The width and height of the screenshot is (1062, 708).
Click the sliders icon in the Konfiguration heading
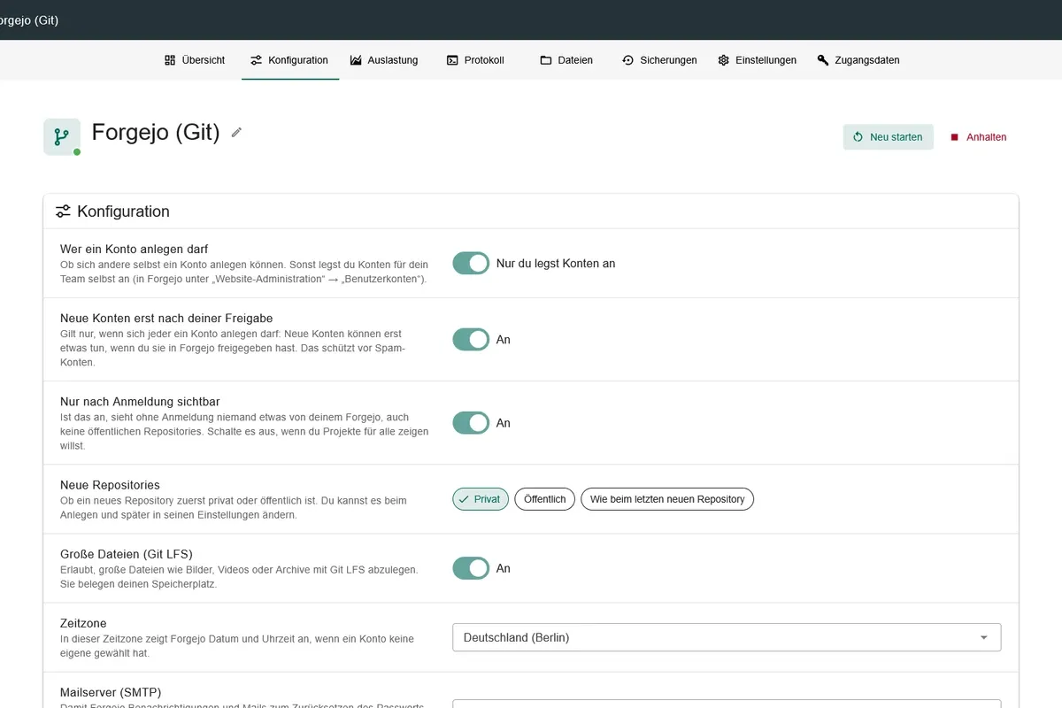tap(63, 212)
